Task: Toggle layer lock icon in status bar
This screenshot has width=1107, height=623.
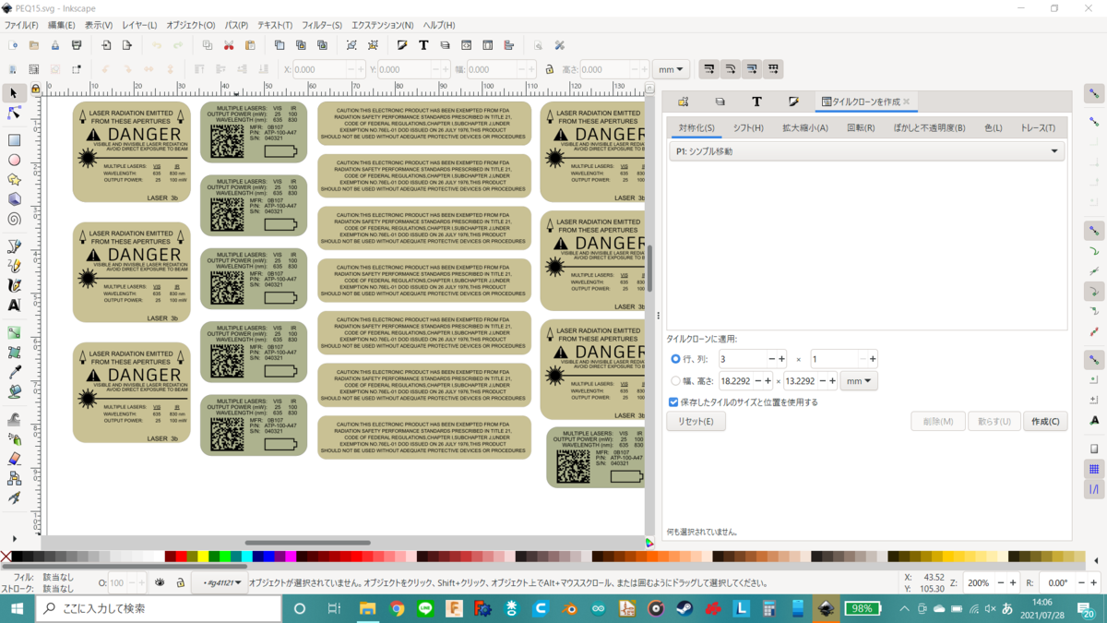Action: (181, 583)
